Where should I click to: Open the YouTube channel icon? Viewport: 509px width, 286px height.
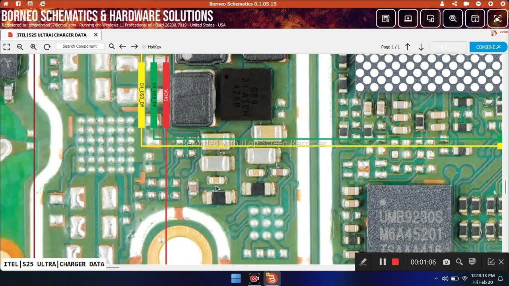click(x=30, y=4)
